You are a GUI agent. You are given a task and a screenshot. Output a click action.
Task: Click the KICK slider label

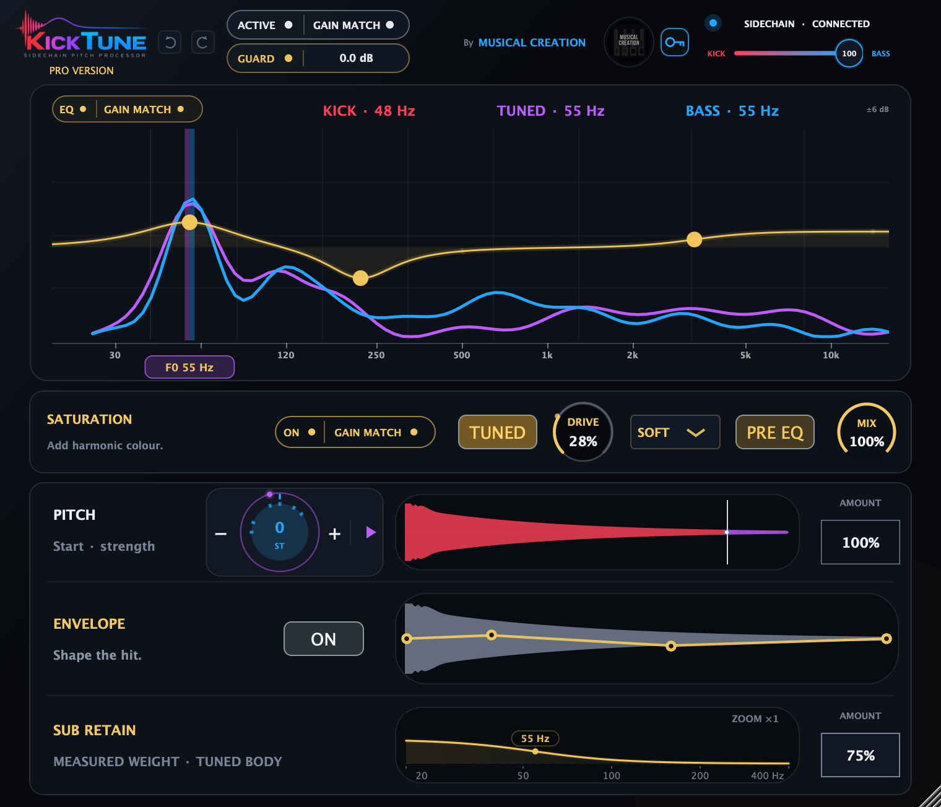pyautogui.click(x=716, y=54)
